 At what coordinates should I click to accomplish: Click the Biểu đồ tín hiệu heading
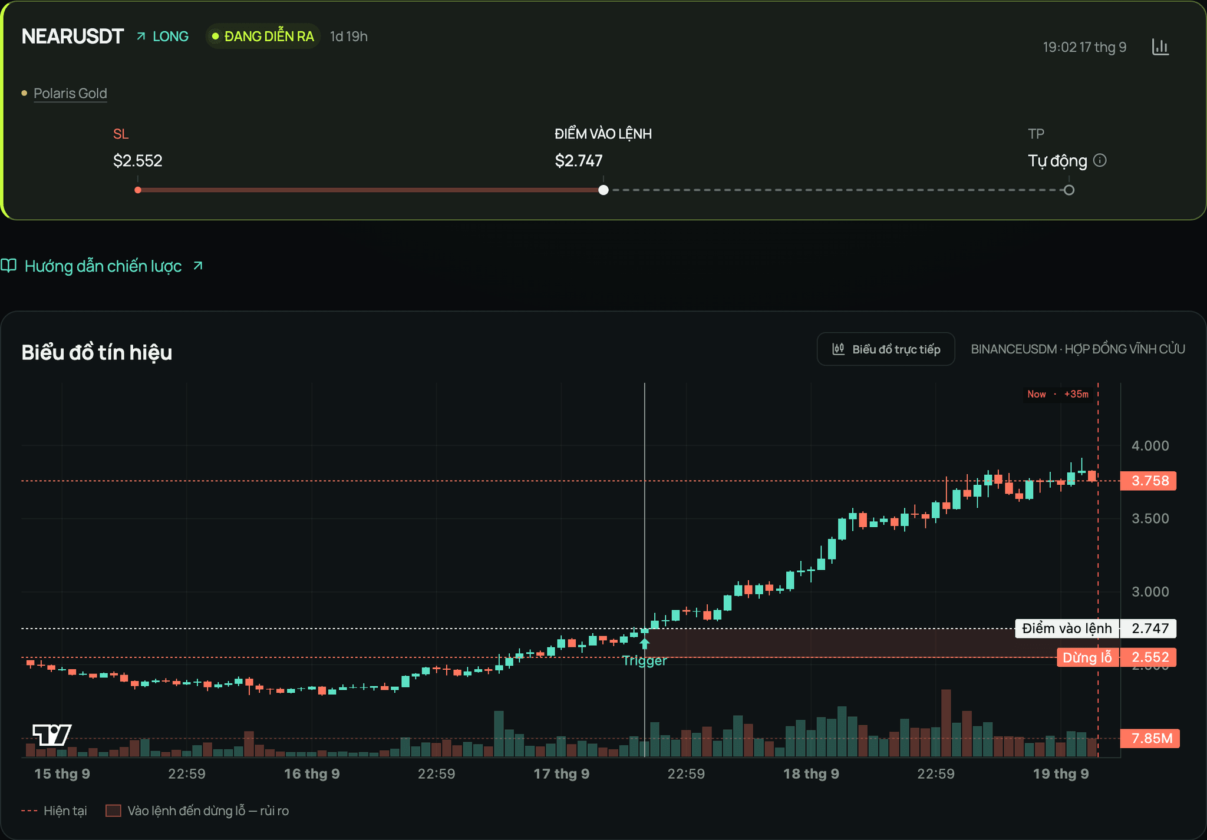tap(97, 352)
